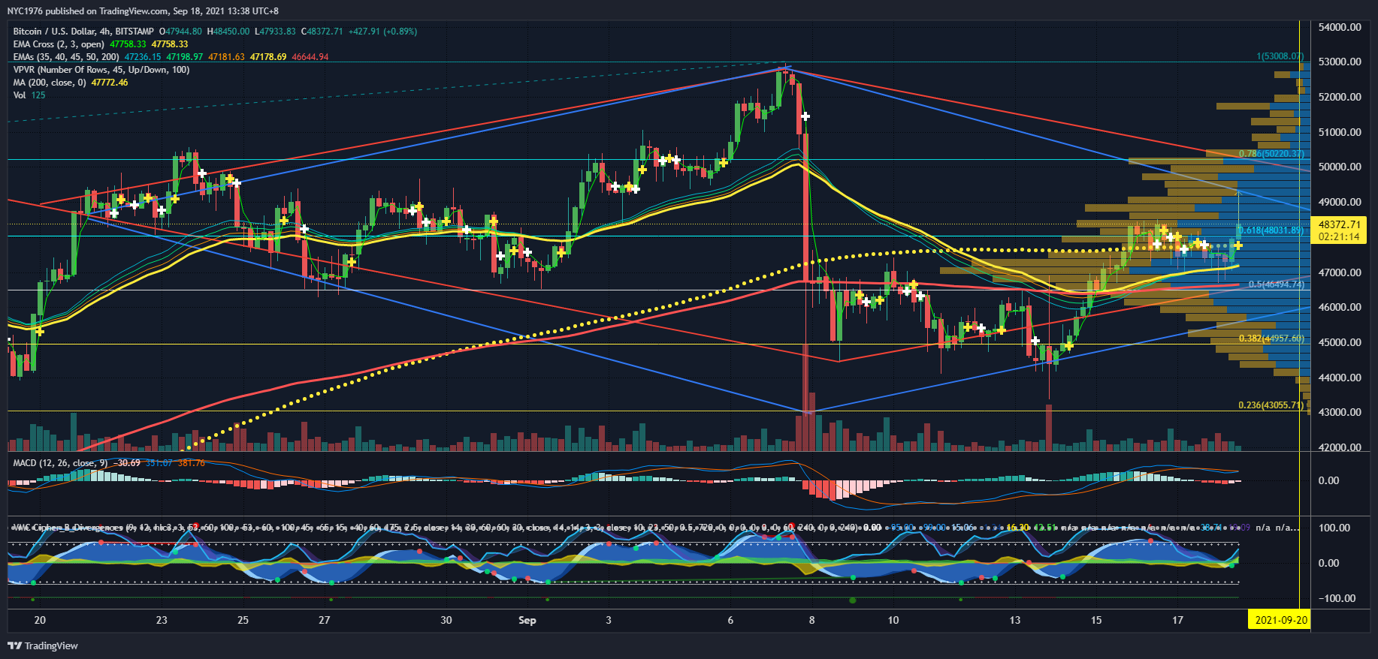This screenshot has height=659, width=1378.
Task: Click the 52000.00 price axis label
Action: (1340, 97)
